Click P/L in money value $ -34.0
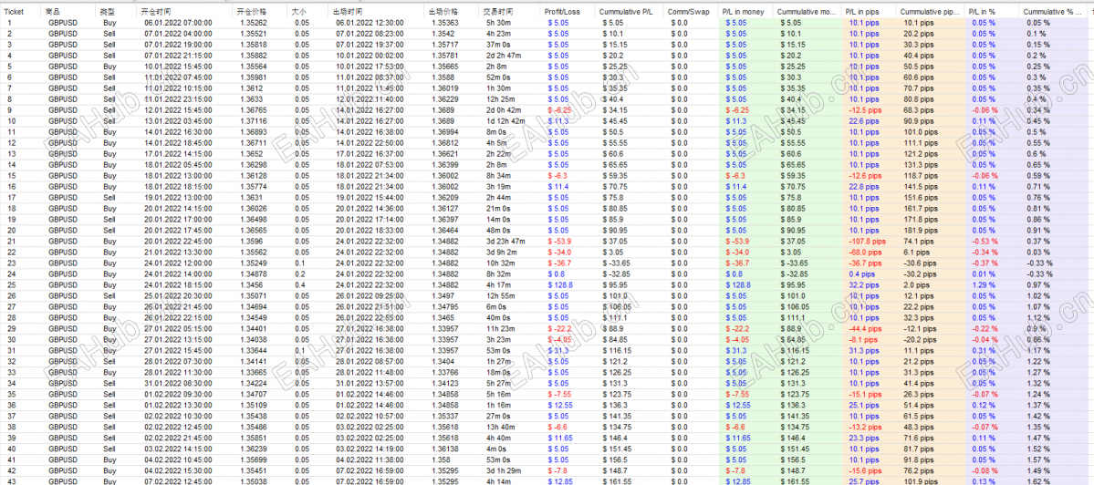The width and height of the screenshot is (1094, 485). (739, 252)
